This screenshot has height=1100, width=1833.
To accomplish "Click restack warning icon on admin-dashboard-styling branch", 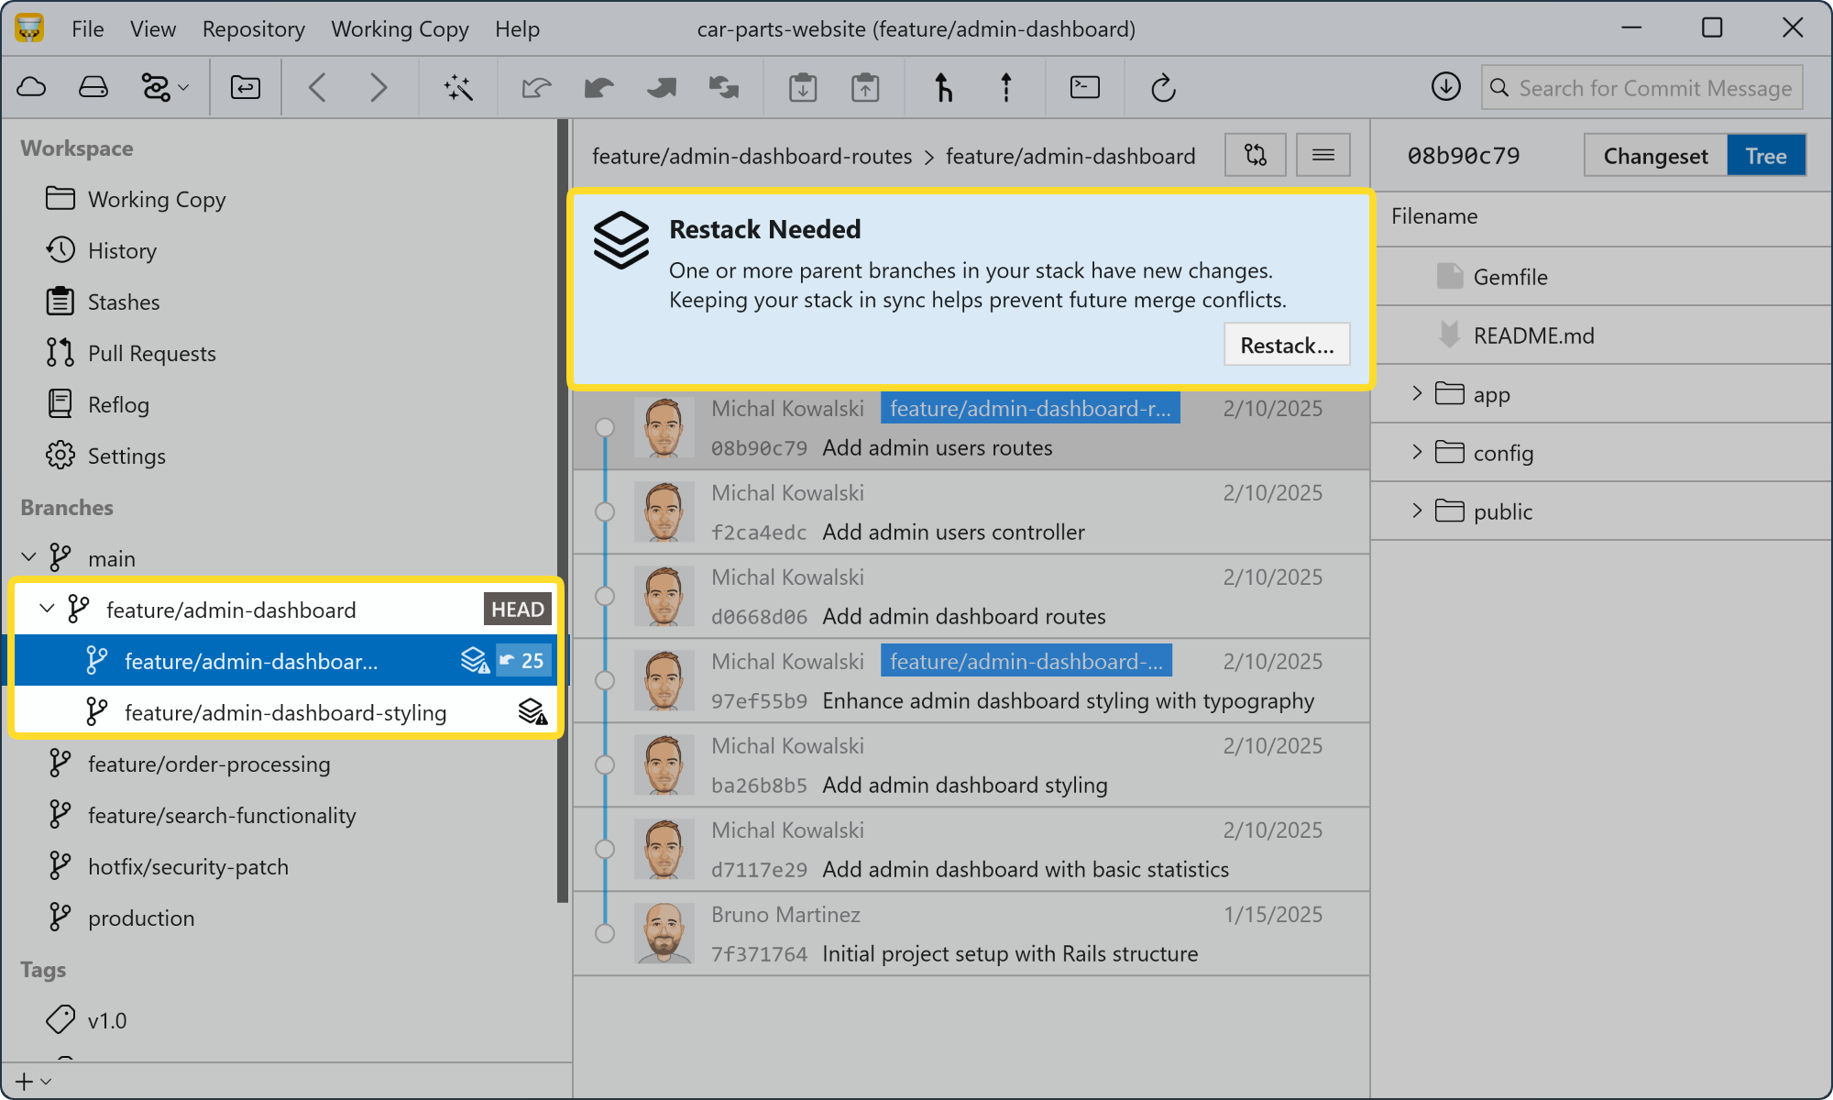I will pyautogui.click(x=532, y=712).
